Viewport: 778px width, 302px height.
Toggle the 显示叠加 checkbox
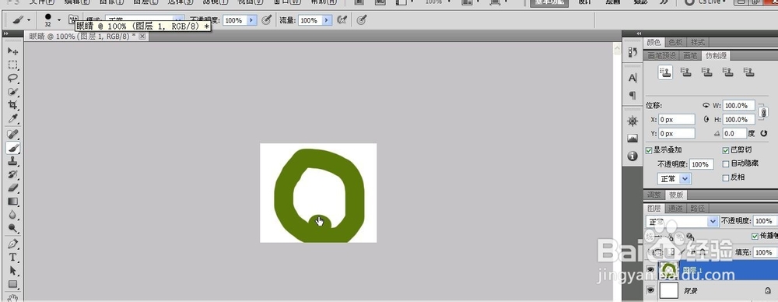tap(649, 150)
